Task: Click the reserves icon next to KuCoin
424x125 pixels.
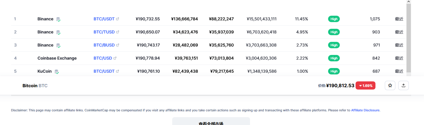Action: [57, 72]
